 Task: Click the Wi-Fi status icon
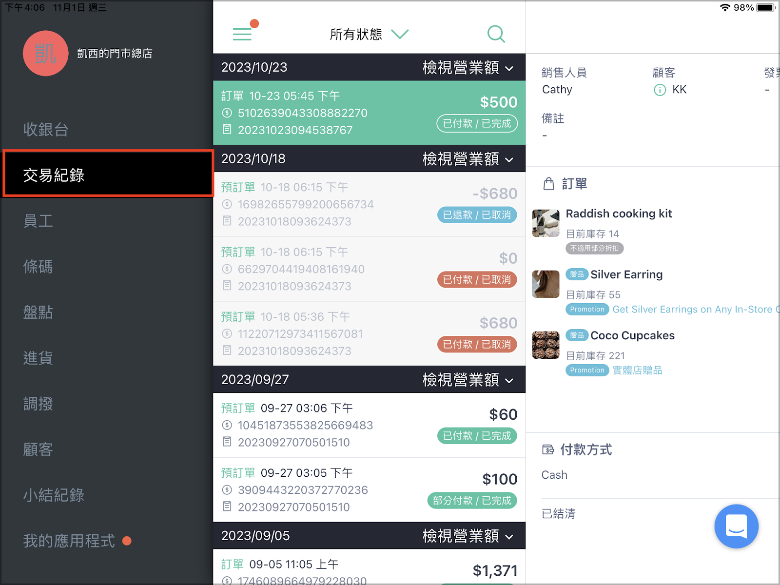point(725,7)
